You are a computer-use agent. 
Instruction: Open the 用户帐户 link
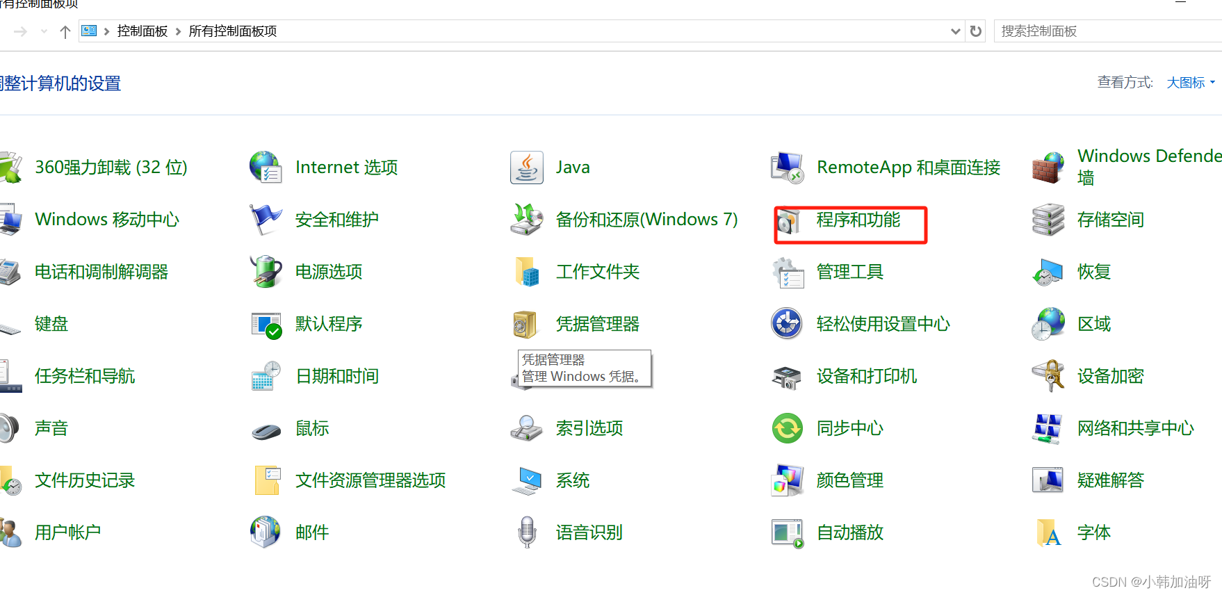(x=68, y=532)
